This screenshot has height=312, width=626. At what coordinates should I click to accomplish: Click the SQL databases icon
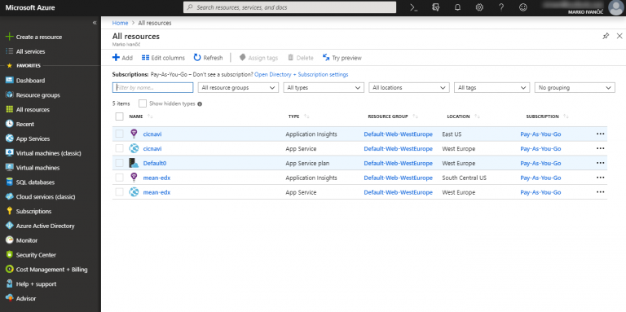[x=9, y=182]
